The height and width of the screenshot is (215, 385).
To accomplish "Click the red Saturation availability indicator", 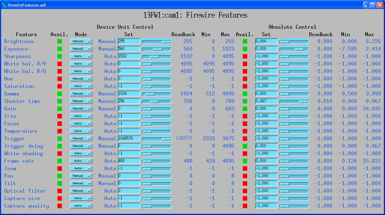I will 59,86.
